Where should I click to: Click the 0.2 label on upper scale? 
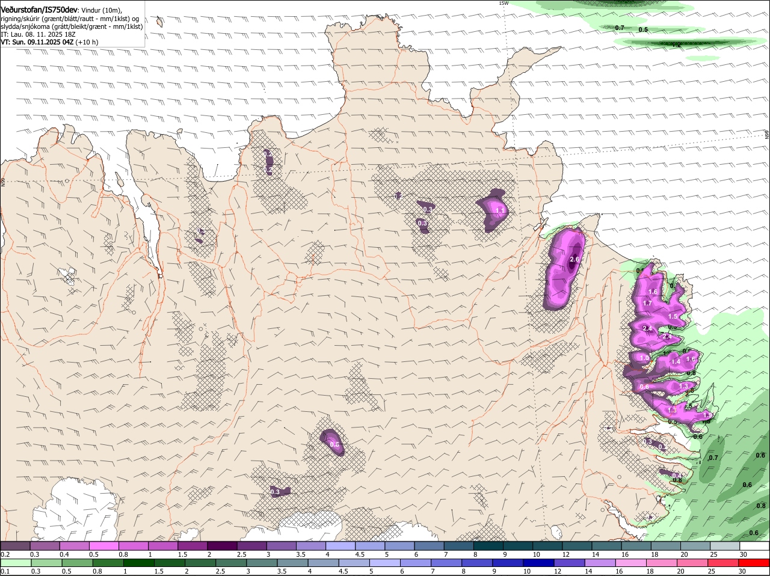tap(5, 554)
